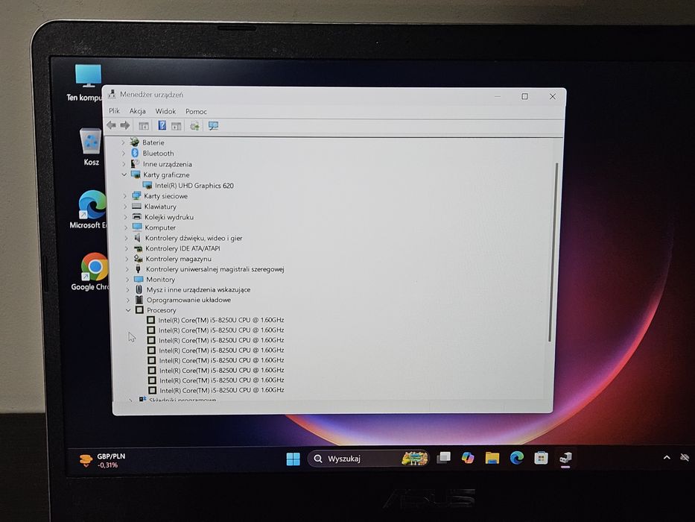Select the last i5-8250U CPU entry
Viewport: 695px width, 522px height.
[x=222, y=390]
